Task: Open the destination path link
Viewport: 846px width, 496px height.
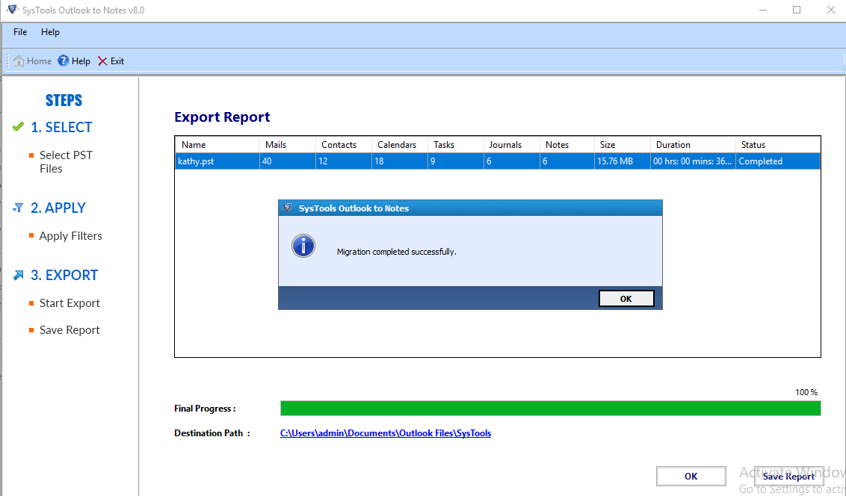Action: (385, 433)
